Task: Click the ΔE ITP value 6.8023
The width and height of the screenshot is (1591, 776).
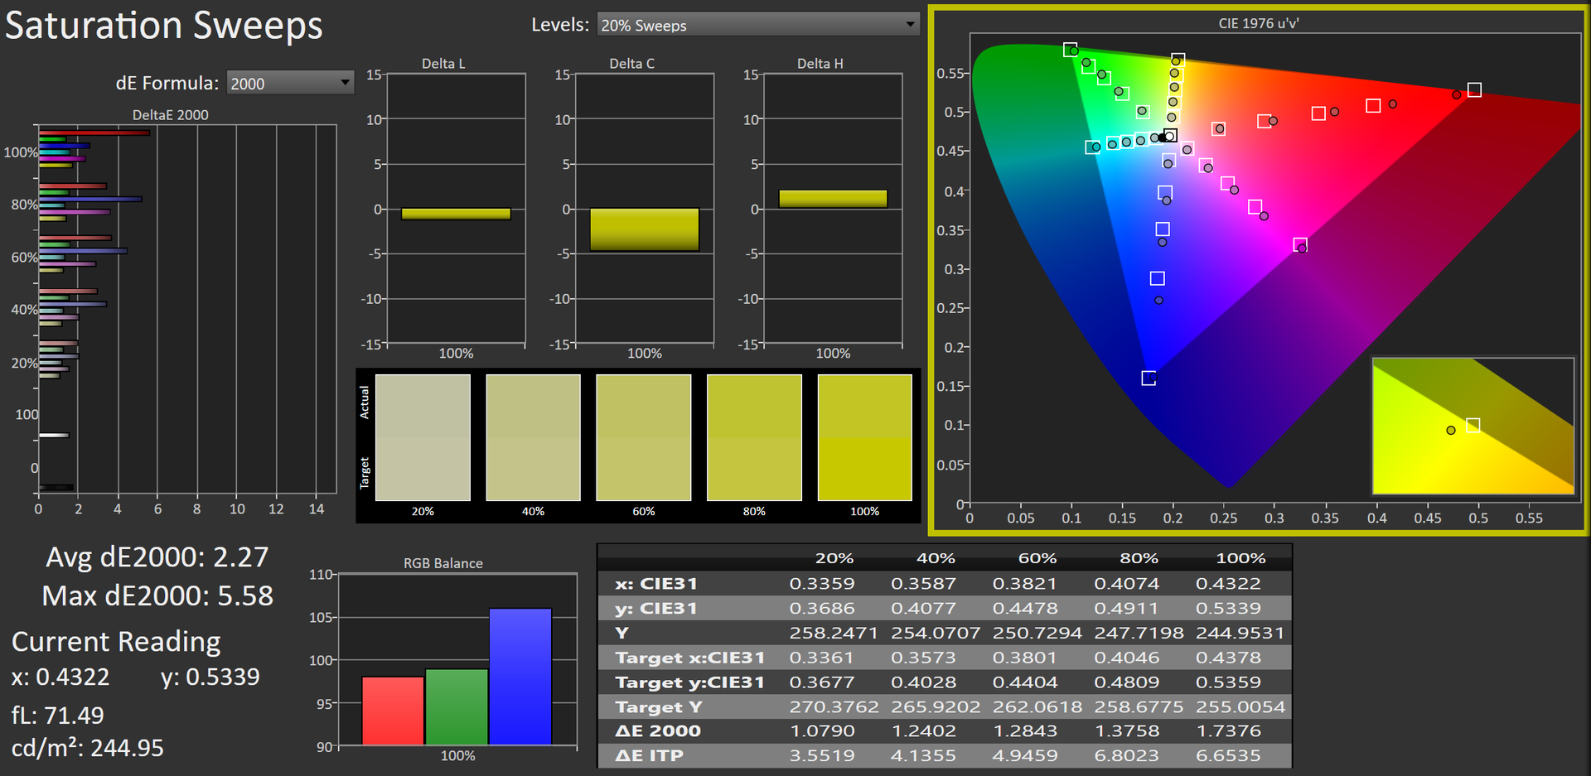Action: click(1126, 755)
